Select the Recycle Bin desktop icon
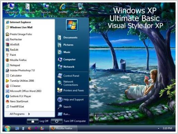The height and width of the screenshot is (134, 178). click(x=80, y=9)
